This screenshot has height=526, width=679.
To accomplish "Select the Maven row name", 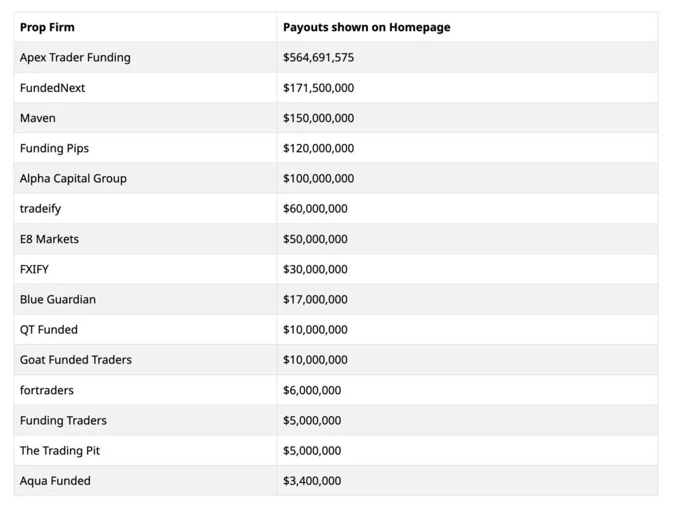I will (x=38, y=118).
